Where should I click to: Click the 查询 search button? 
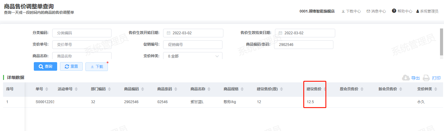click(x=45, y=66)
